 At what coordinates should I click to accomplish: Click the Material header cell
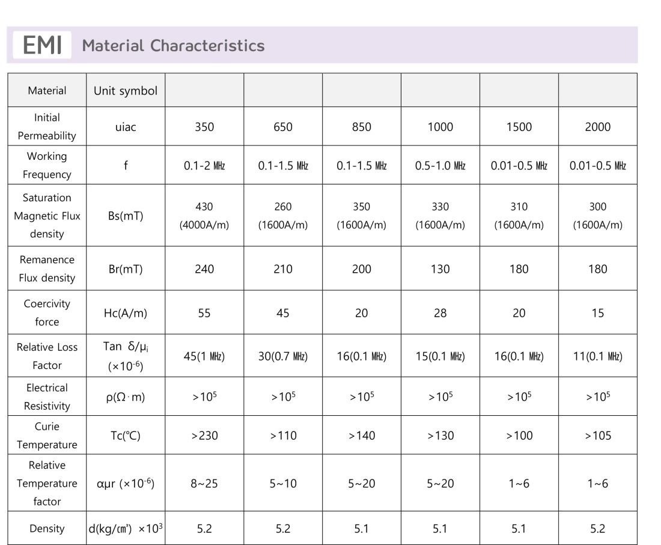pos(47,90)
